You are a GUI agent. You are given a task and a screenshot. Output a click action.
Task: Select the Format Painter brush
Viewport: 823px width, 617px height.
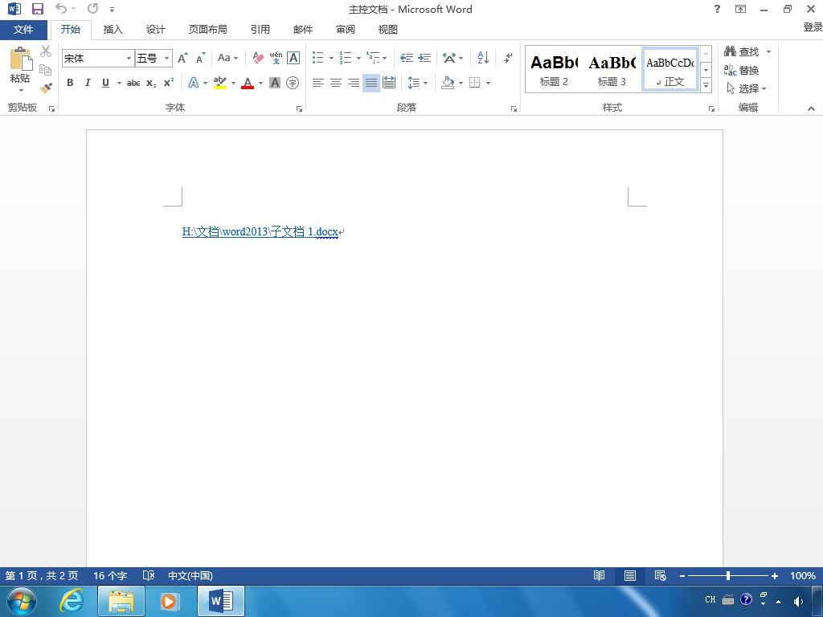click(46, 88)
